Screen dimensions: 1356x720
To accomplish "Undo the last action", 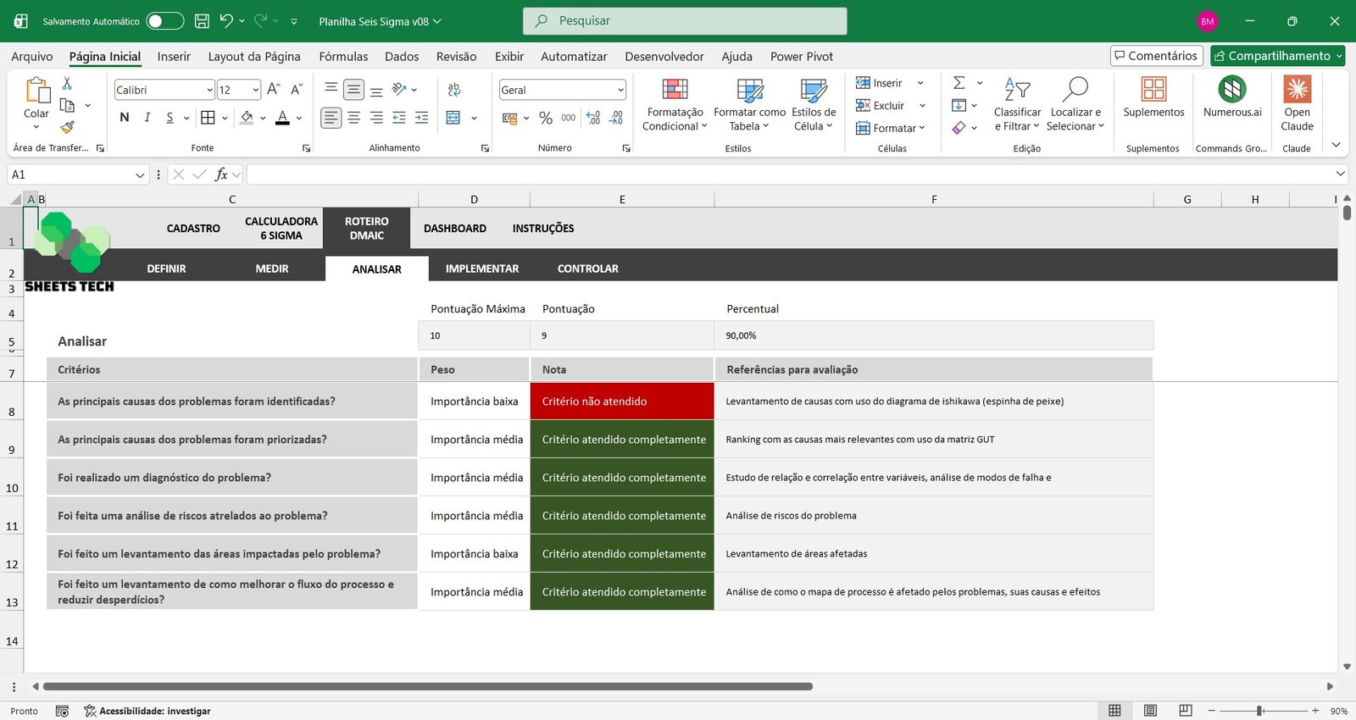I will [225, 21].
